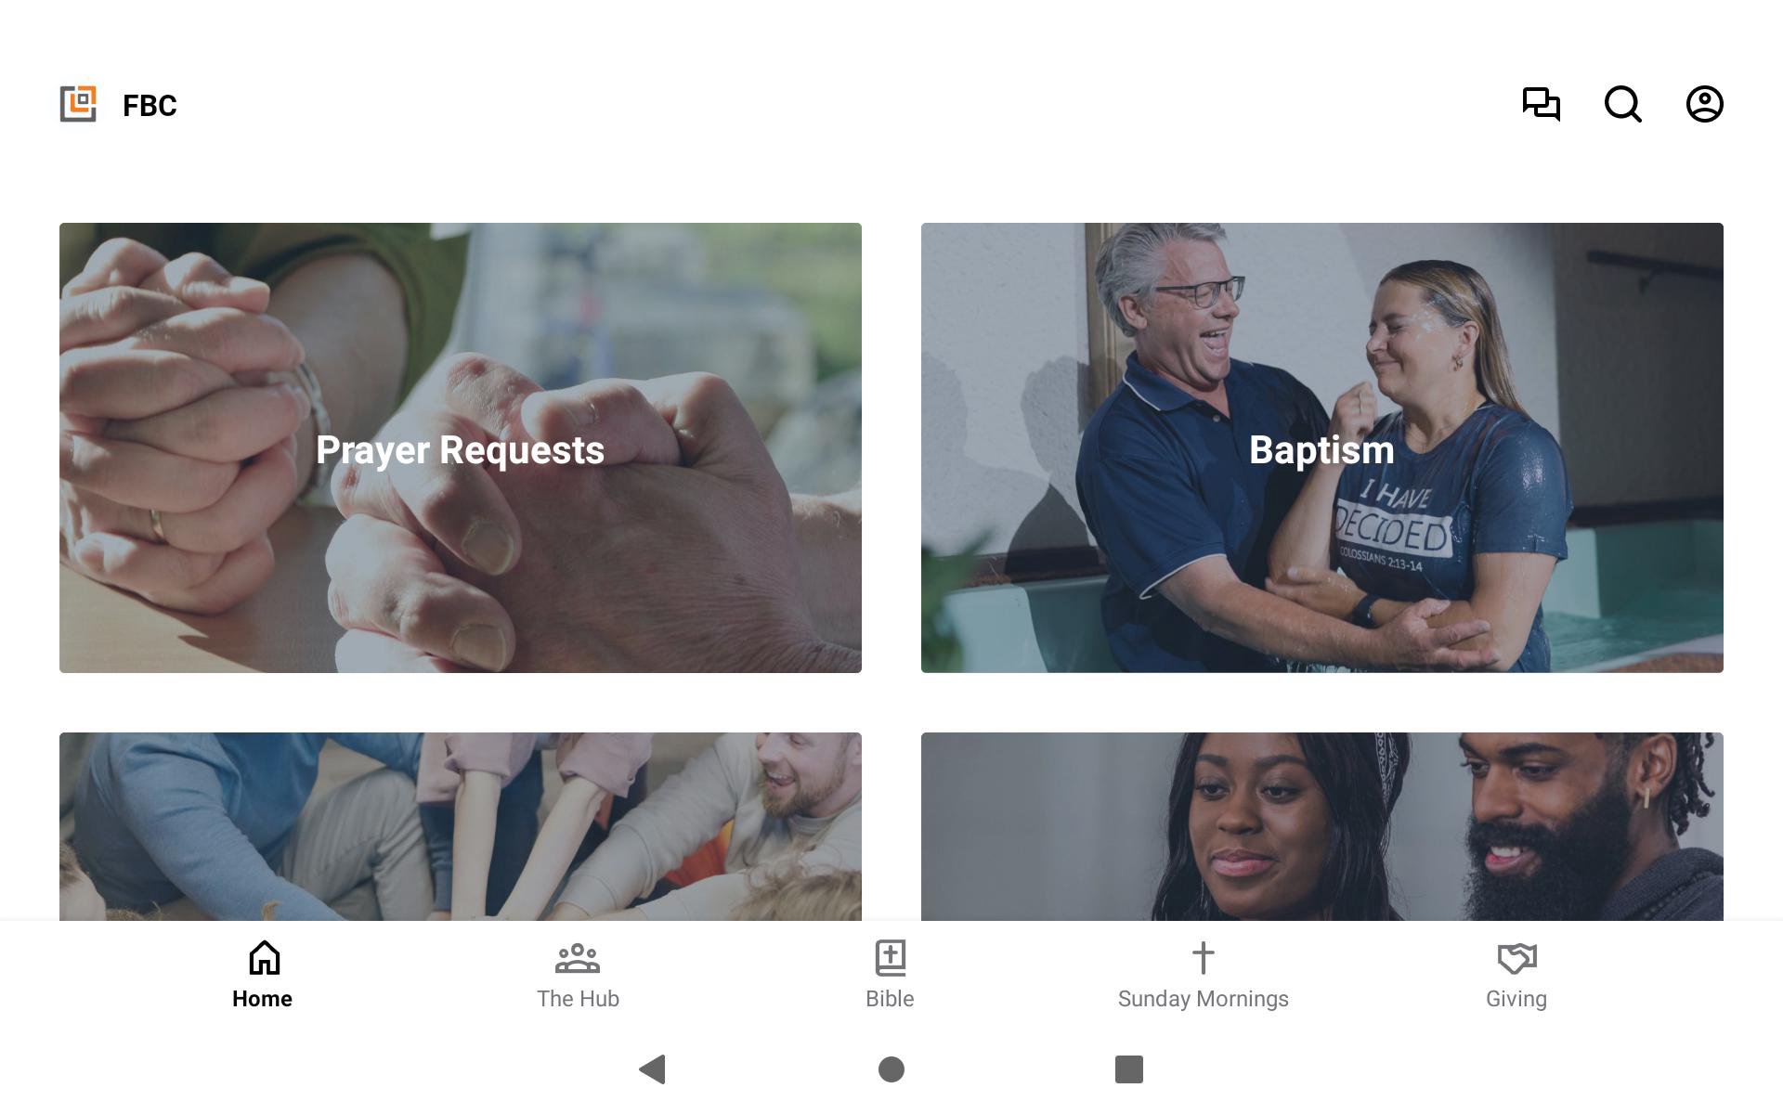Viewport: 1783px width, 1114px height.
Task: Open the messages chat bubbles icon
Action: [x=1542, y=104]
